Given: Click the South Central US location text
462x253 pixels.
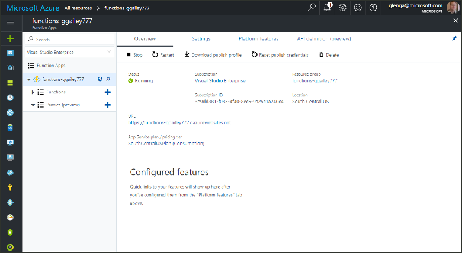Looking at the screenshot, I should (x=310, y=102).
